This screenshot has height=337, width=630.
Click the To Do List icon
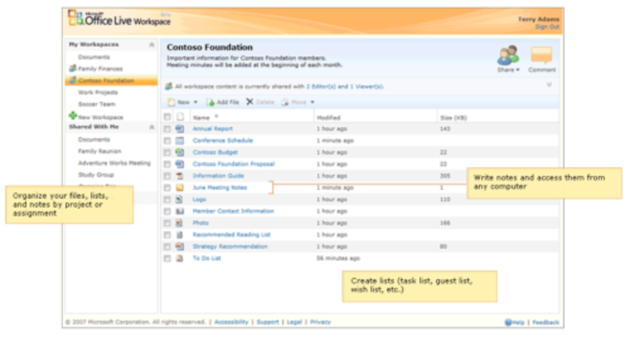tap(179, 258)
